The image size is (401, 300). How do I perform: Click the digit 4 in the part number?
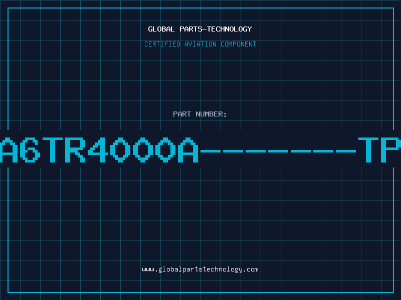(x=98, y=150)
